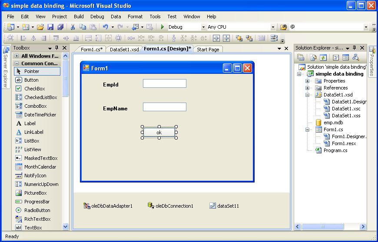Open the Build menu
Viewport: 378px width, 242px height.
pyautogui.click(x=79, y=17)
